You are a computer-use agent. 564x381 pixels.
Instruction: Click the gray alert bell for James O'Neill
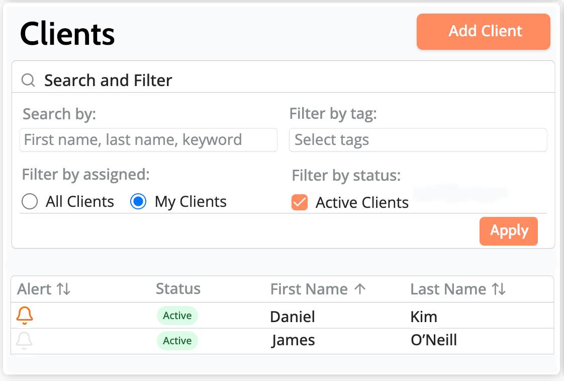coord(24,341)
